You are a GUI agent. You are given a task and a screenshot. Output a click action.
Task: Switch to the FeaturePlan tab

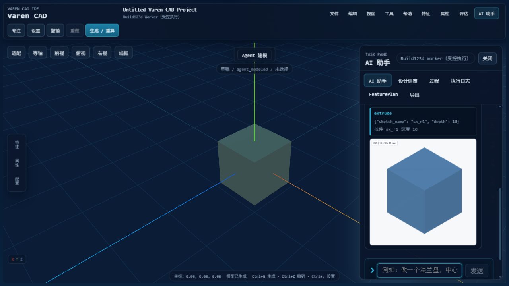tap(383, 95)
